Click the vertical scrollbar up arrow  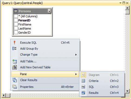click(x=127, y=8)
